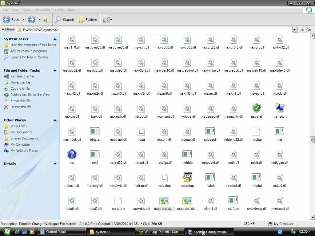Select the napstat shield icon
315x236 pixels.
(257, 108)
